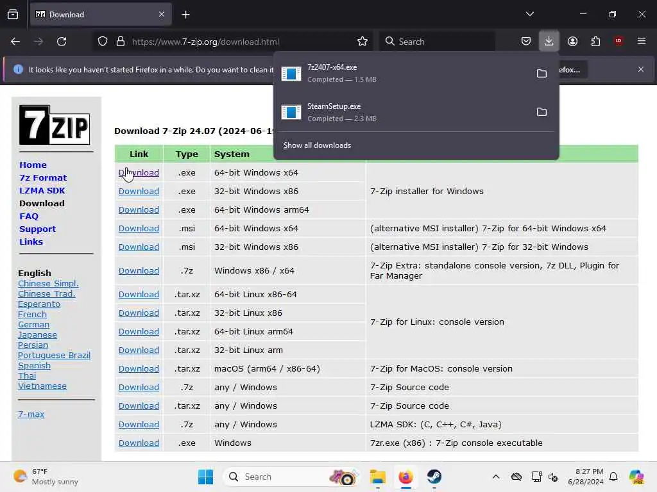The width and height of the screenshot is (657, 492).
Task: Switch language to Vietnamese
Action: point(42,386)
